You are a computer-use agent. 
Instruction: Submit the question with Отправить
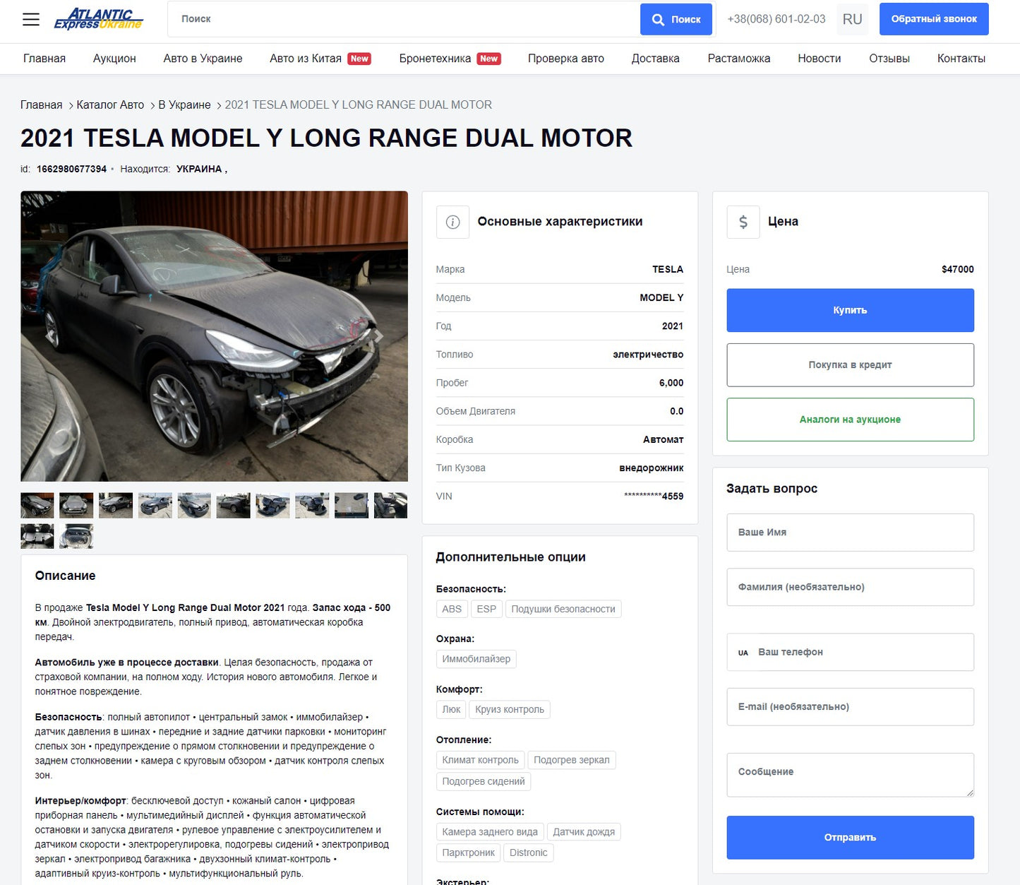[850, 838]
